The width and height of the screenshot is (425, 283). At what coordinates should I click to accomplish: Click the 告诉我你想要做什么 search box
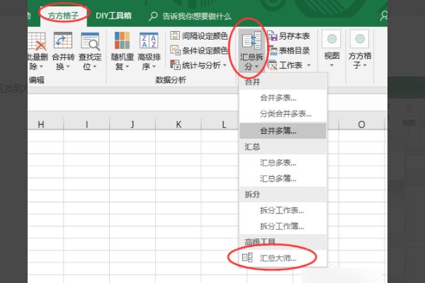pos(197,16)
